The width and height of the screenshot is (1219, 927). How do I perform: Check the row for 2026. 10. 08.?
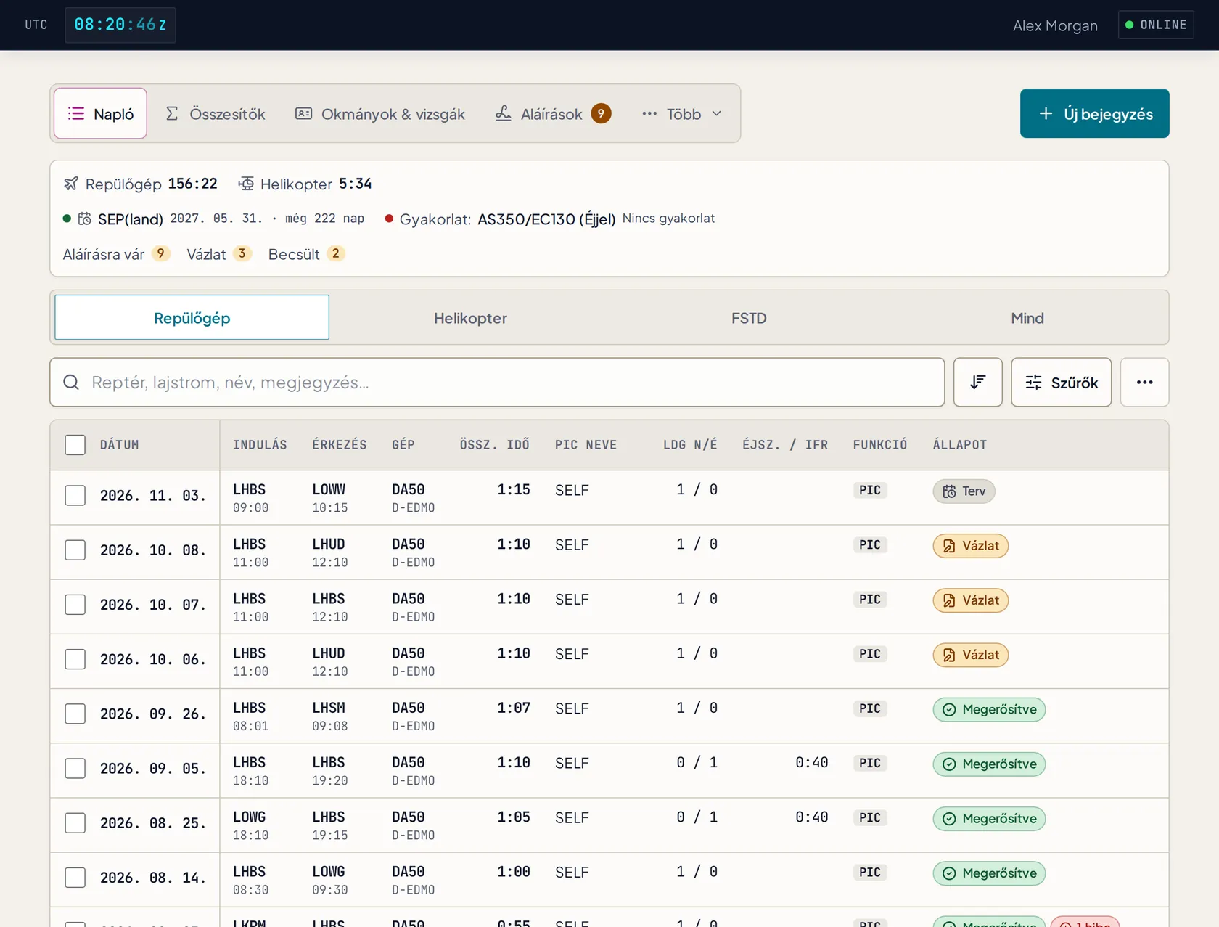75,550
